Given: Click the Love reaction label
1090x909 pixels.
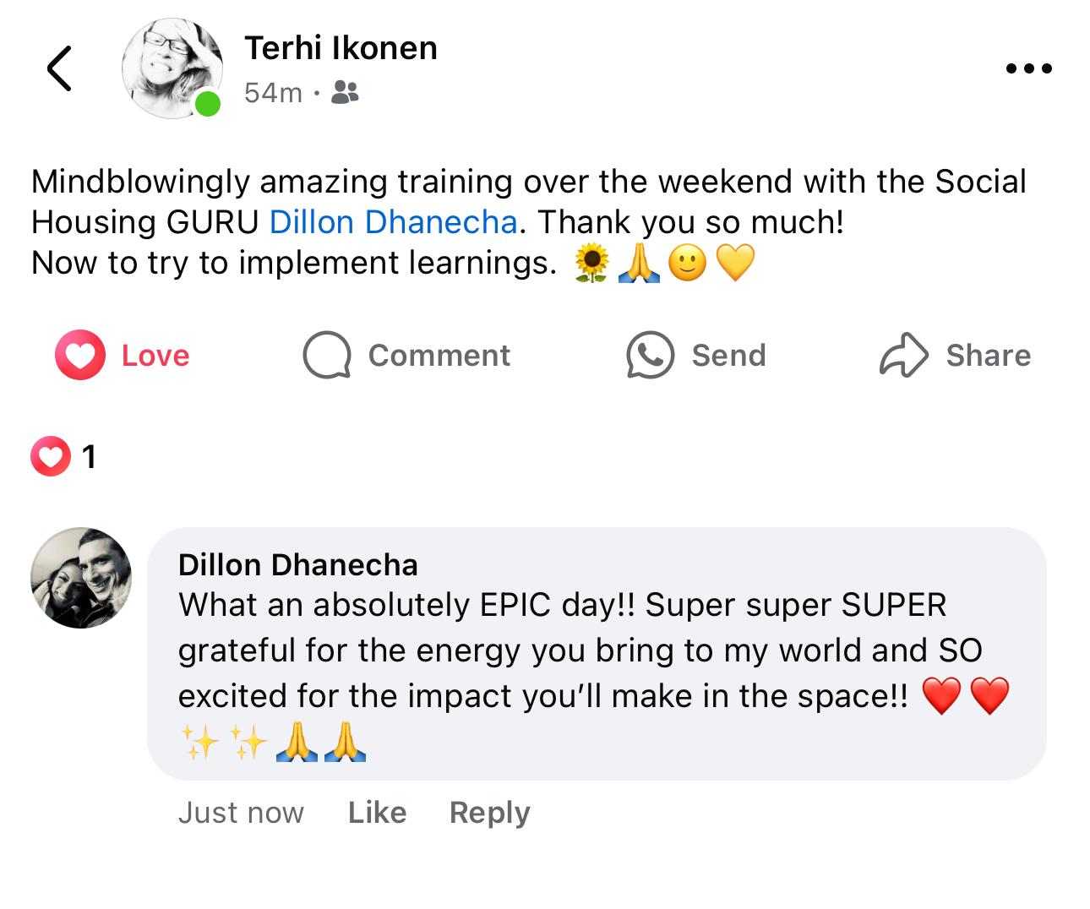Looking at the screenshot, I should pos(155,356).
